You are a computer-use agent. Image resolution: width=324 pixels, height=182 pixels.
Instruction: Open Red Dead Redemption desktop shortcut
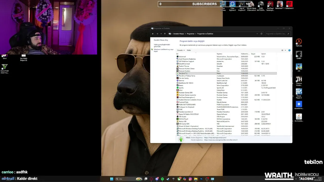pyautogui.click(x=270, y=6)
